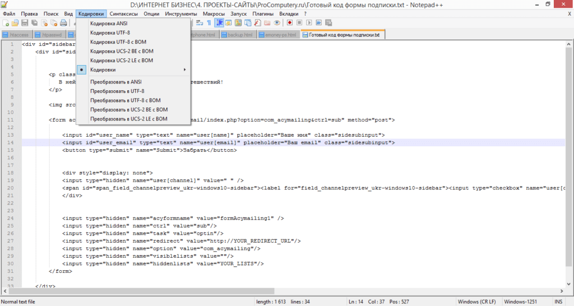Click Windows-1251 encoding in status bar
This screenshot has height=306, width=574.
click(520, 302)
